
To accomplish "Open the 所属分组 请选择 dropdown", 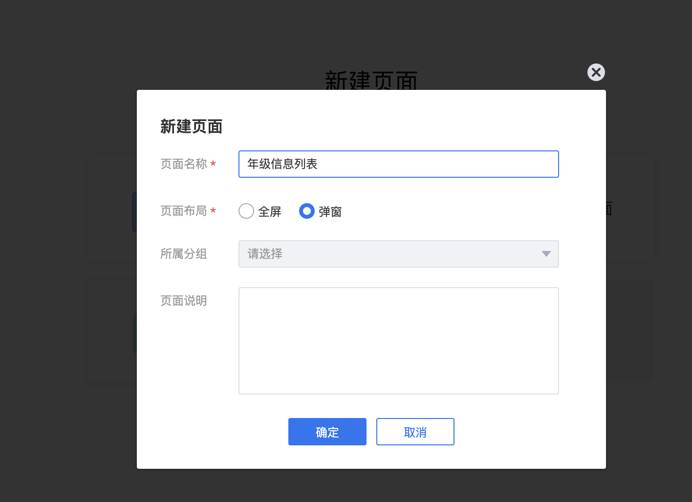I will point(399,254).
